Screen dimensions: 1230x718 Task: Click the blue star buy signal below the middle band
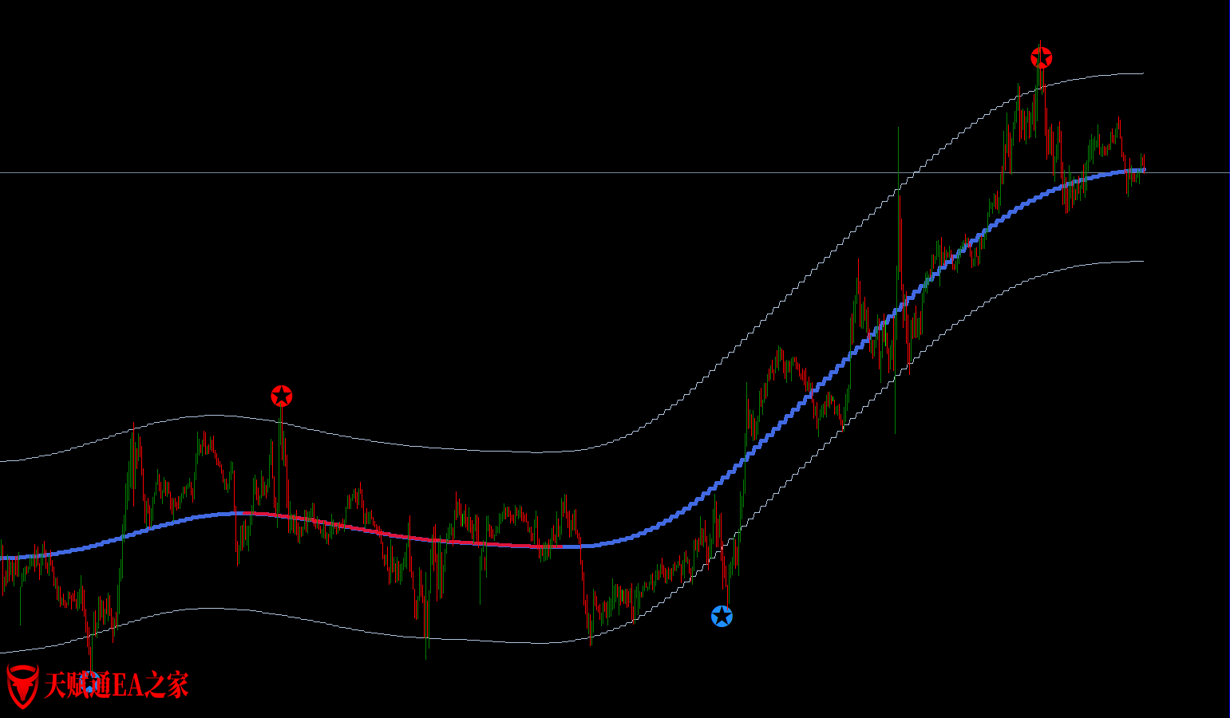(722, 616)
